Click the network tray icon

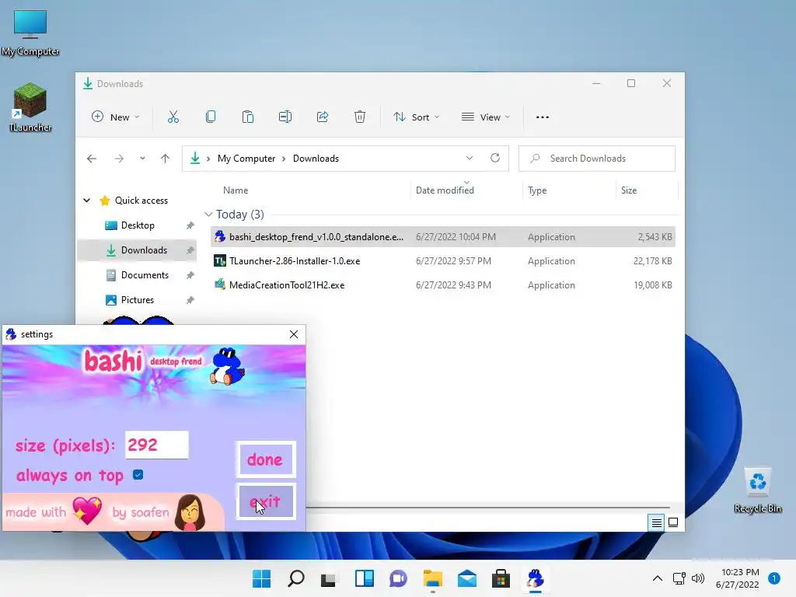(679, 578)
